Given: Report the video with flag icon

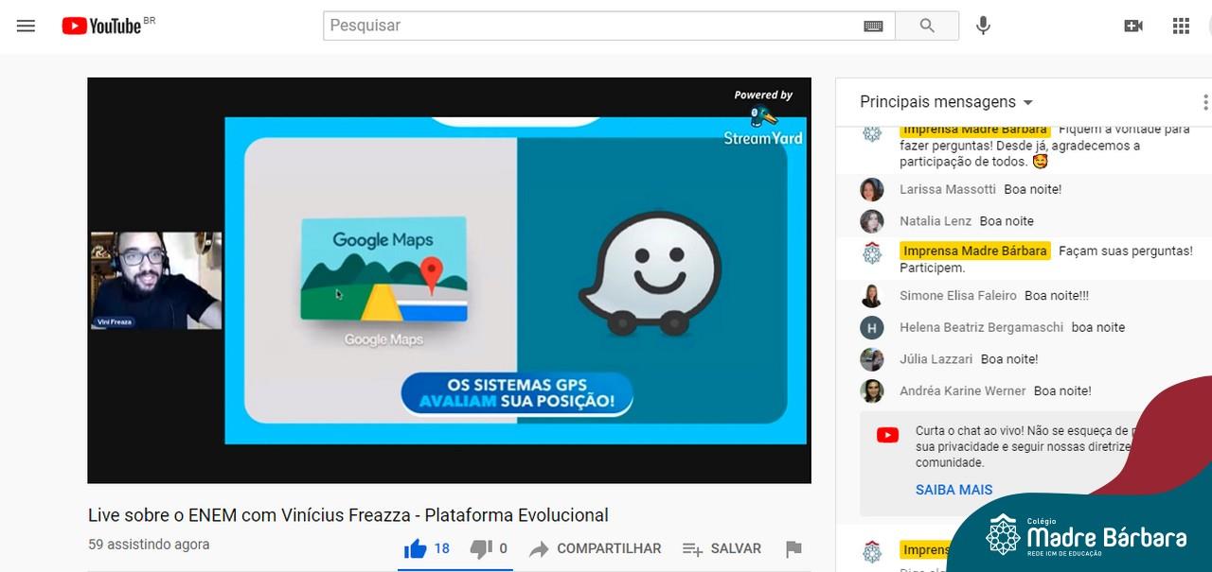Looking at the screenshot, I should coord(793,548).
